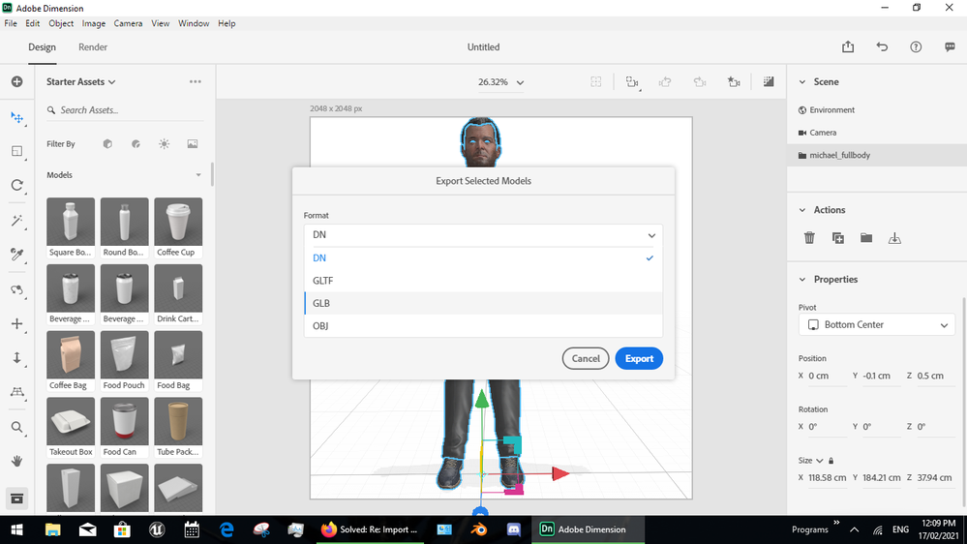This screenshot has height=544, width=967.
Task: Click the Add and Import Content plus icon
Action: [x=16, y=81]
